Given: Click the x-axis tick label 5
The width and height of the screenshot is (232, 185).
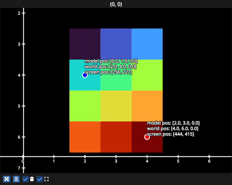Looking at the screenshot, I should 178,161.
